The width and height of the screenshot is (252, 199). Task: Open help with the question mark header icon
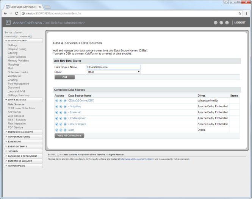(x=227, y=23)
